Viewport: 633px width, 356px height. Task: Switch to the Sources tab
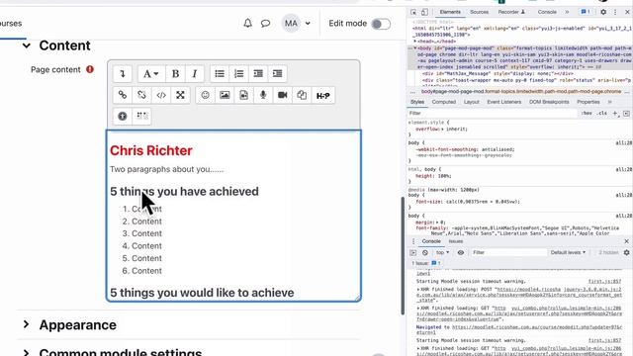479,12
